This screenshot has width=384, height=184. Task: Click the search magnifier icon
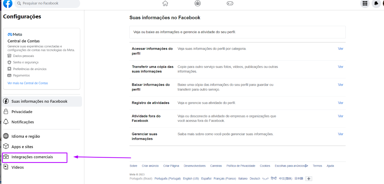(19, 3)
